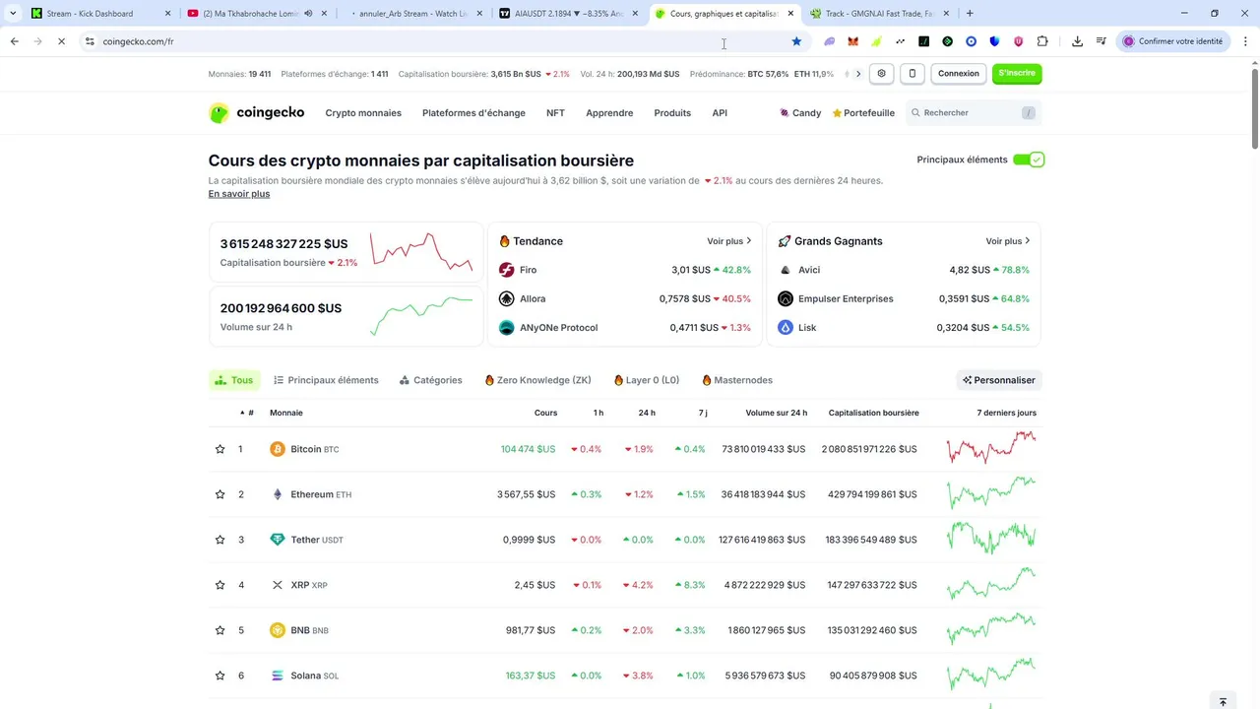Image resolution: width=1260 pixels, height=709 pixels.
Task: Switch to the Kick Dashboard browser tab
Action: (98, 14)
